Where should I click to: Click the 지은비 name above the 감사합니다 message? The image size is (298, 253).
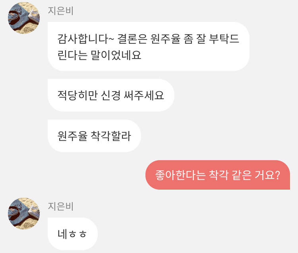61,11
